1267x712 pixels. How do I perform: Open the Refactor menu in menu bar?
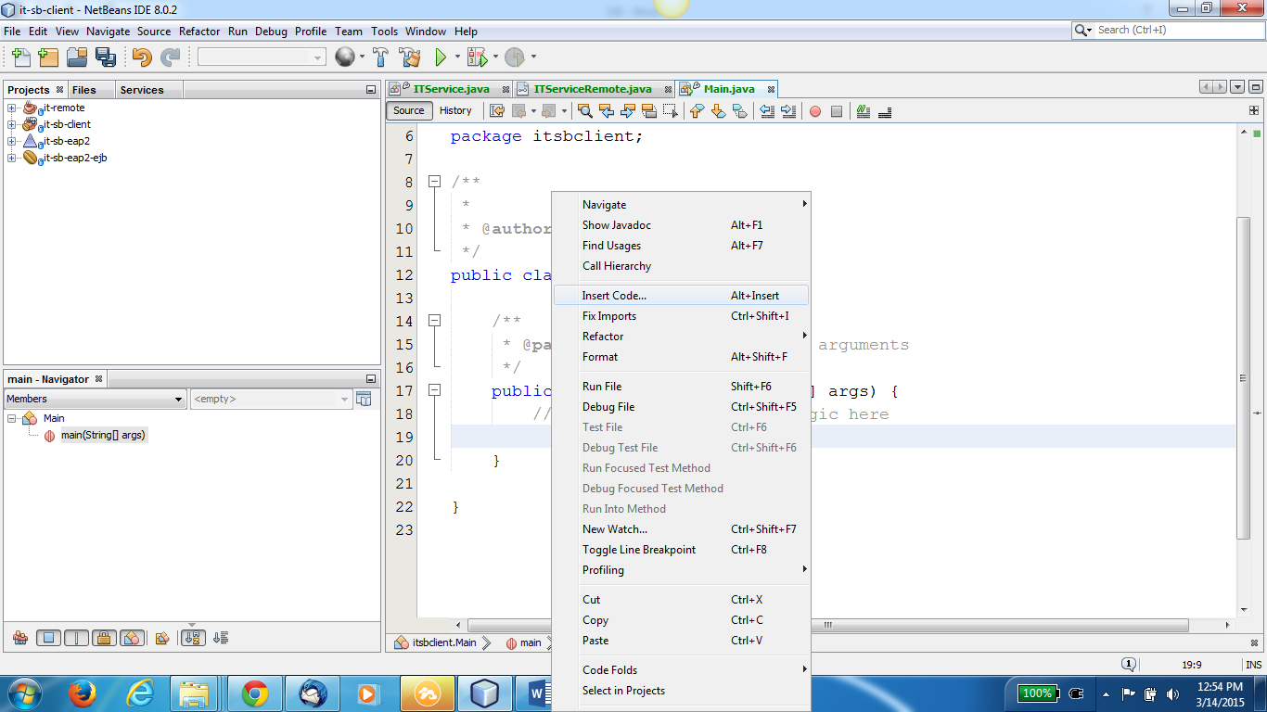pos(199,31)
